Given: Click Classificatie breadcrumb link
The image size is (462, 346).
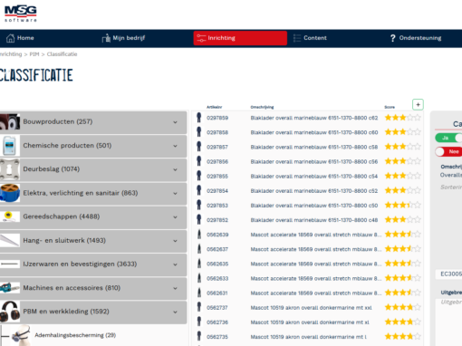Looking at the screenshot, I should 62,54.
